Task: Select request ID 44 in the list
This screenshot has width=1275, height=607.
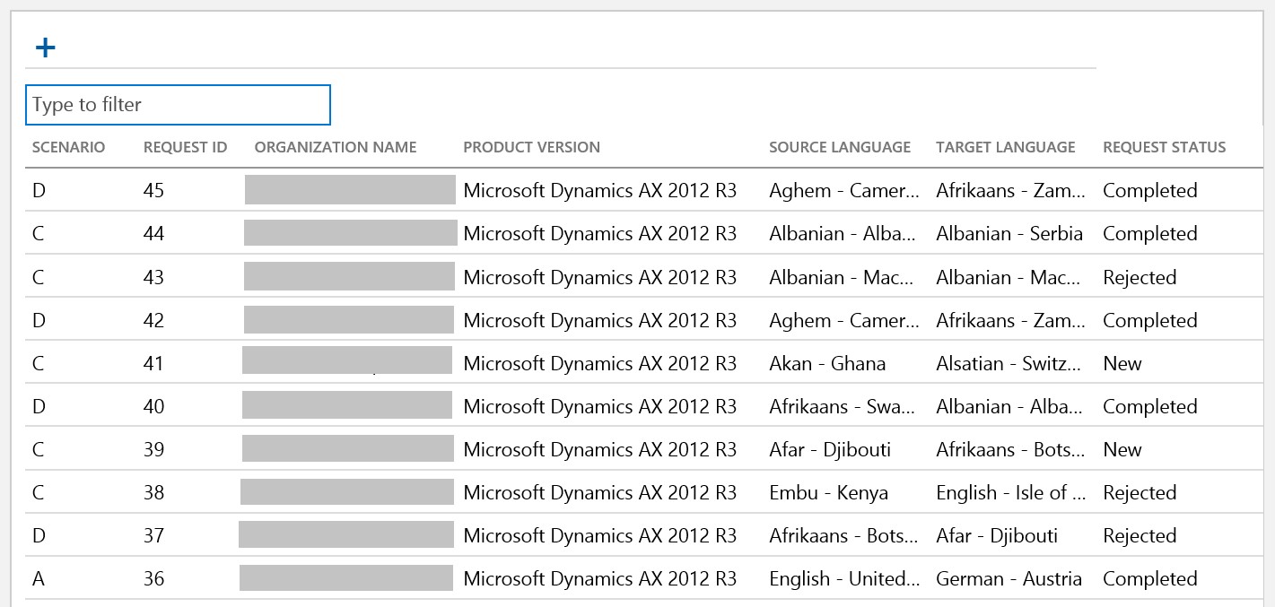Action: 153,234
